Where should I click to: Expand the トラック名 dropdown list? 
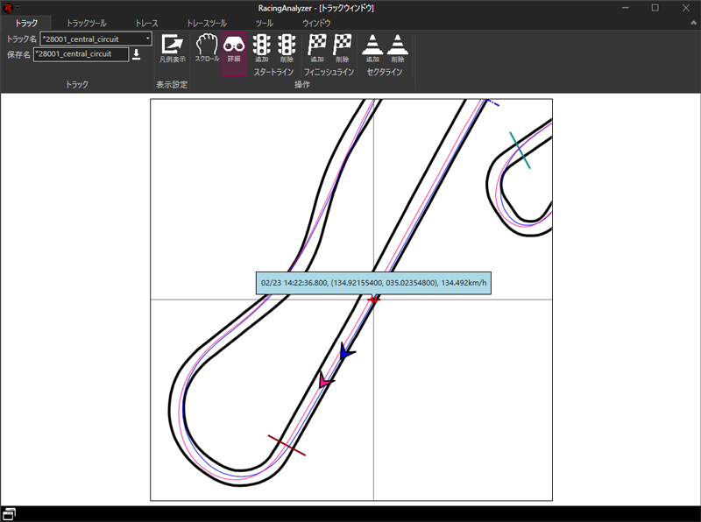147,39
